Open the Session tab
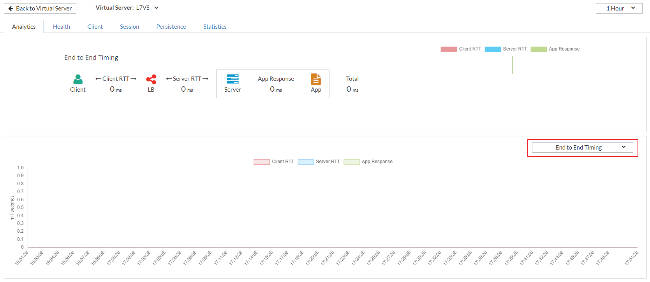This screenshot has width=650, height=282. tap(129, 26)
